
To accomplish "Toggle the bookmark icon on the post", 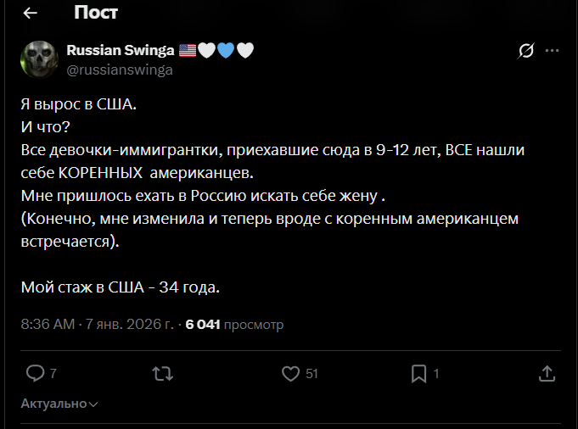I will 419,373.
